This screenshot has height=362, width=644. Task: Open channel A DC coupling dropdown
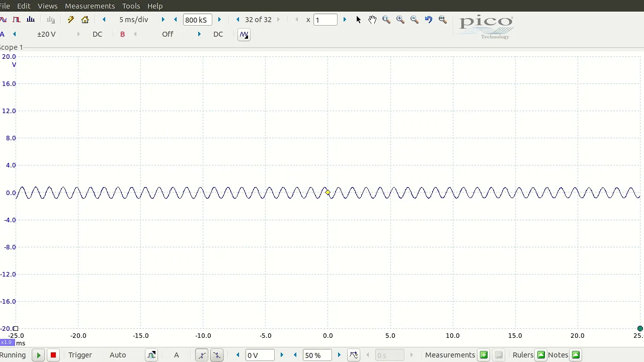pyautogui.click(x=97, y=34)
